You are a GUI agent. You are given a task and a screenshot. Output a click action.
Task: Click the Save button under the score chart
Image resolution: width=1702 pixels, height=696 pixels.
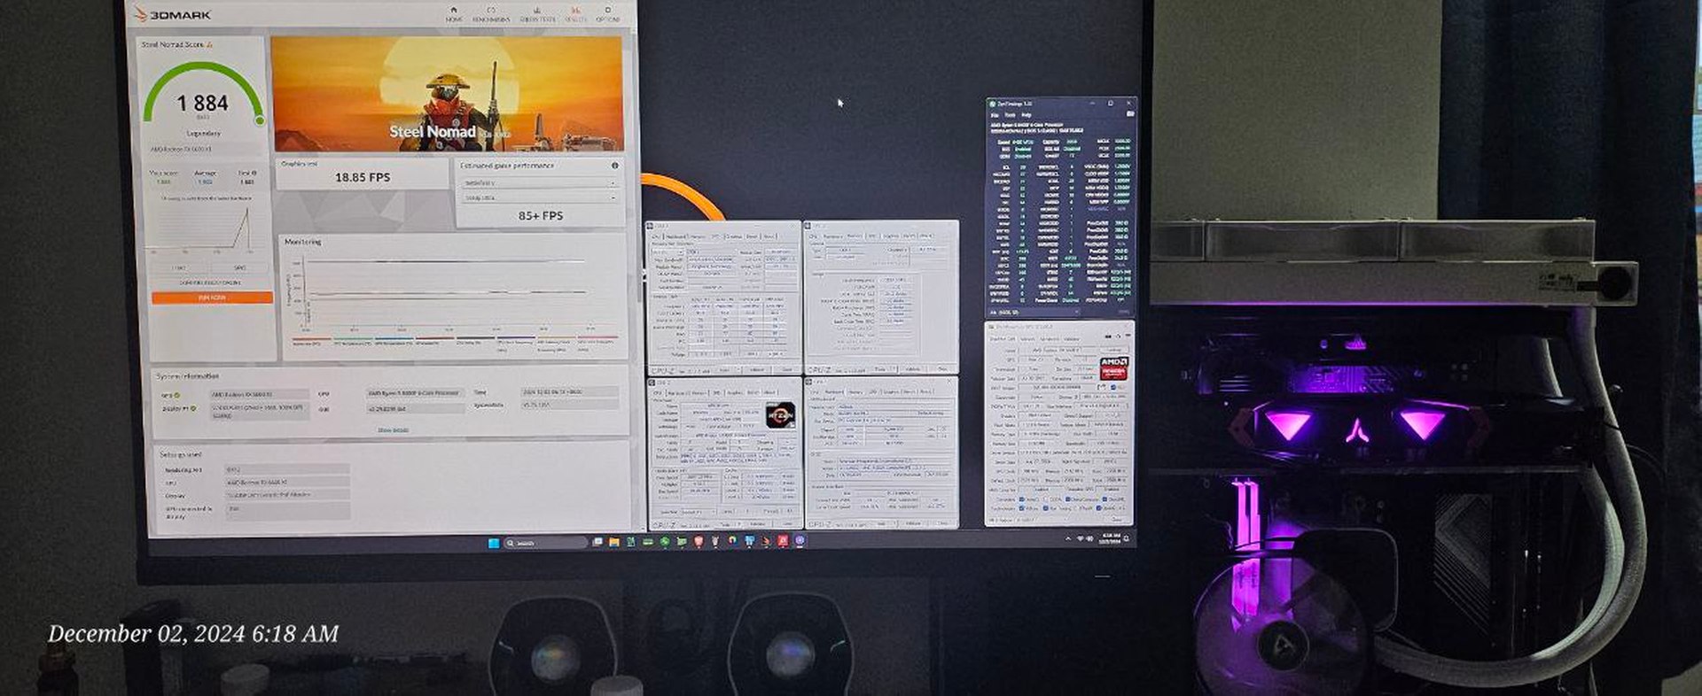click(239, 267)
